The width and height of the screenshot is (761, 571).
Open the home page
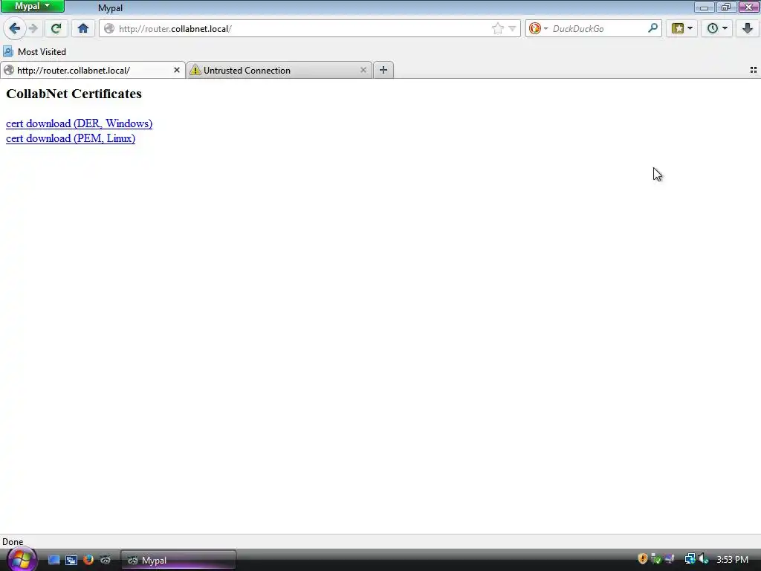click(x=83, y=29)
